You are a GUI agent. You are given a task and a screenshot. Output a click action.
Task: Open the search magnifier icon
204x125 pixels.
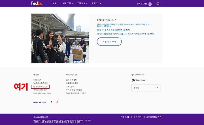[158, 4]
